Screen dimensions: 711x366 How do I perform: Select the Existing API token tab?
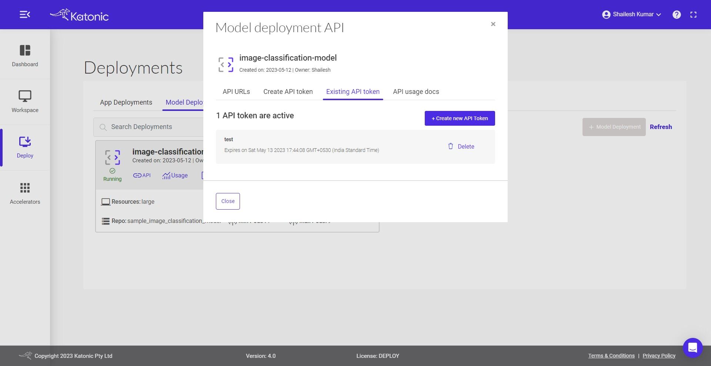[353, 92]
